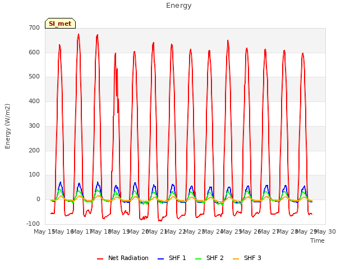The height and width of the screenshot is (269, 359).
Task: Click the chart title Energy
Action: click(x=179, y=6)
